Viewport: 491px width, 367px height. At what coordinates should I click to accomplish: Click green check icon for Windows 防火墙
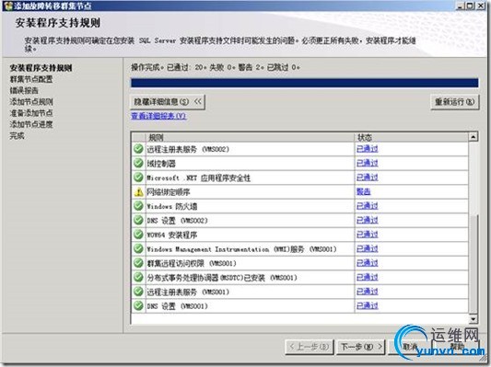click(x=138, y=206)
